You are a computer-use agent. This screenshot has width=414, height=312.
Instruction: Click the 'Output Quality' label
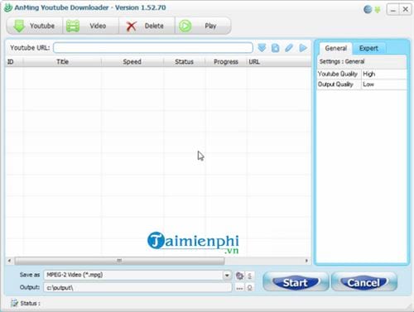pos(335,84)
